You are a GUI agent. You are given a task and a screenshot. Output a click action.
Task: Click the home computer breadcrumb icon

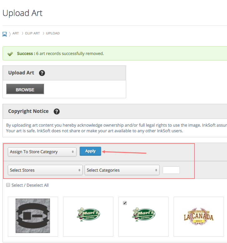click(x=5, y=33)
